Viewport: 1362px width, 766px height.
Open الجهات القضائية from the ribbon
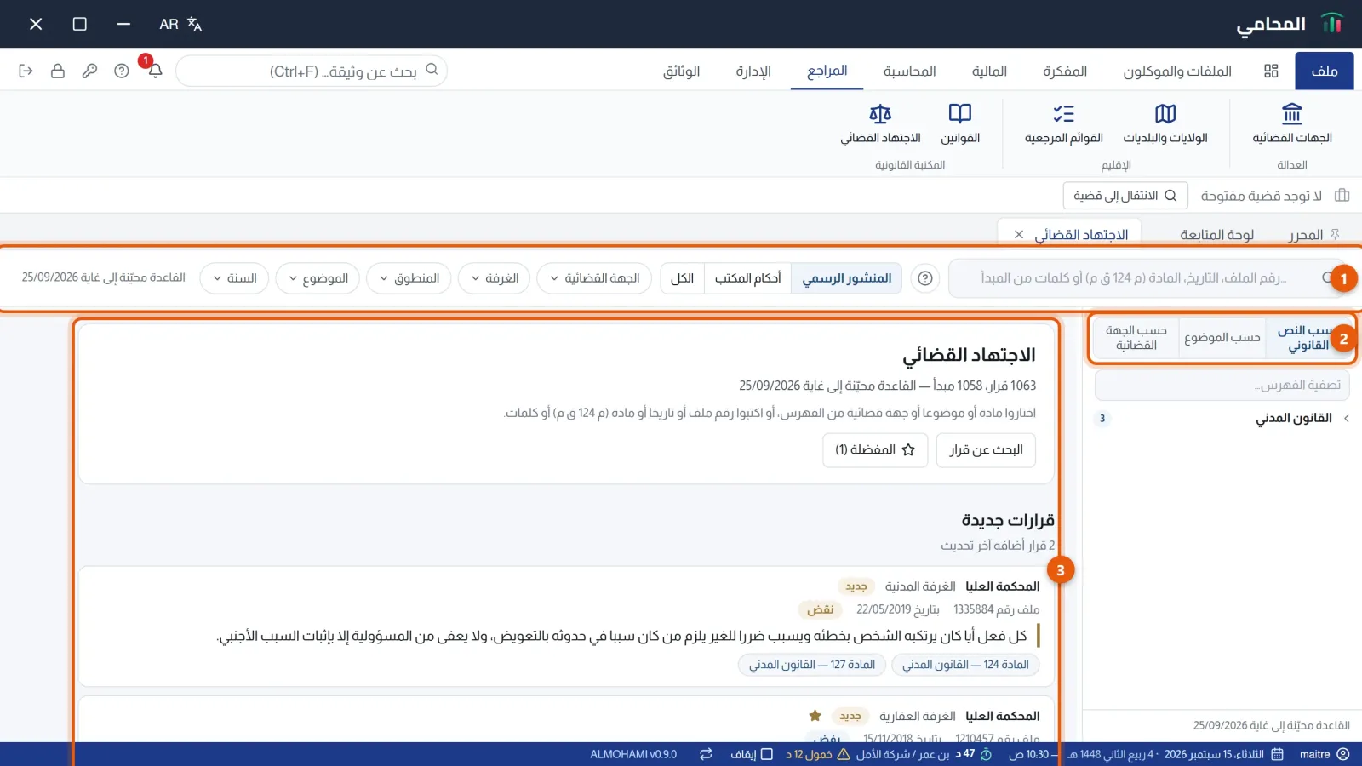pyautogui.click(x=1291, y=123)
